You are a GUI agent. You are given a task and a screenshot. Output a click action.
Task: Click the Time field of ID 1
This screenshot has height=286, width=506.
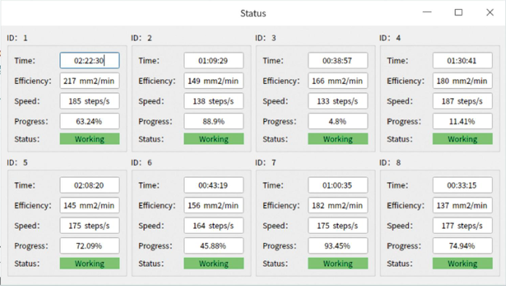pos(89,61)
